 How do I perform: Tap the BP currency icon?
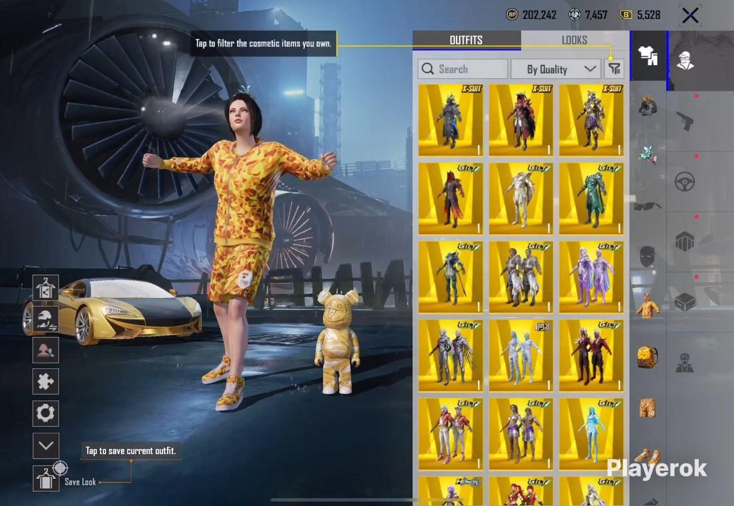coord(512,15)
